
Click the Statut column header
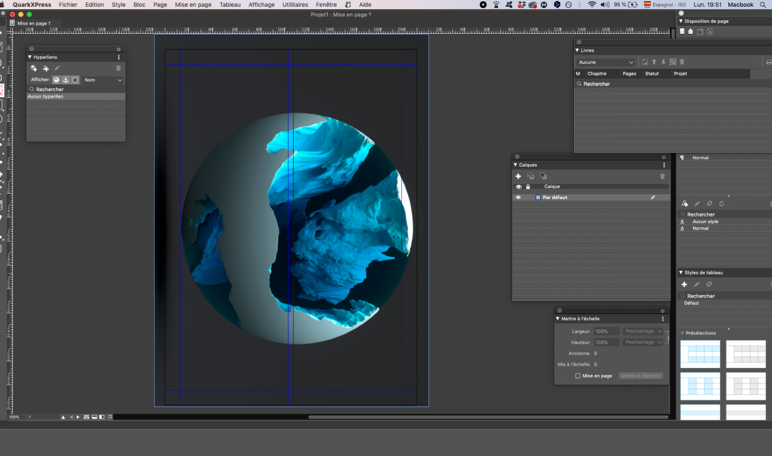652,74
